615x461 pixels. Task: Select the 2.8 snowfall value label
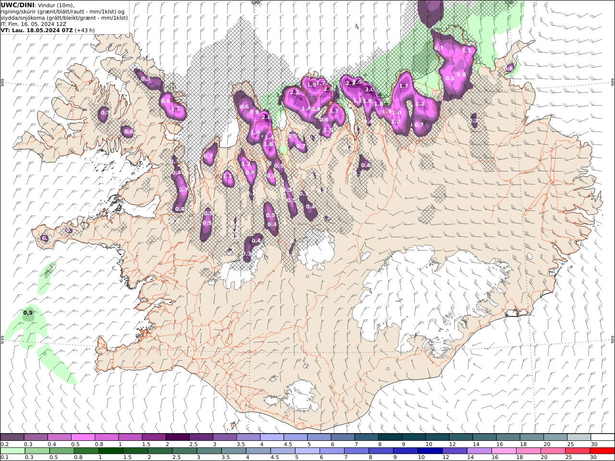(x=265, y=117)
